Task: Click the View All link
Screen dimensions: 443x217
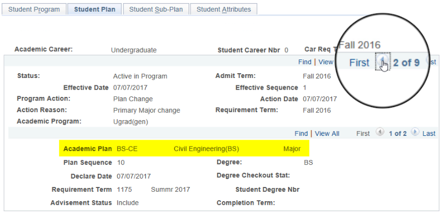Action: tap(327, 134)
